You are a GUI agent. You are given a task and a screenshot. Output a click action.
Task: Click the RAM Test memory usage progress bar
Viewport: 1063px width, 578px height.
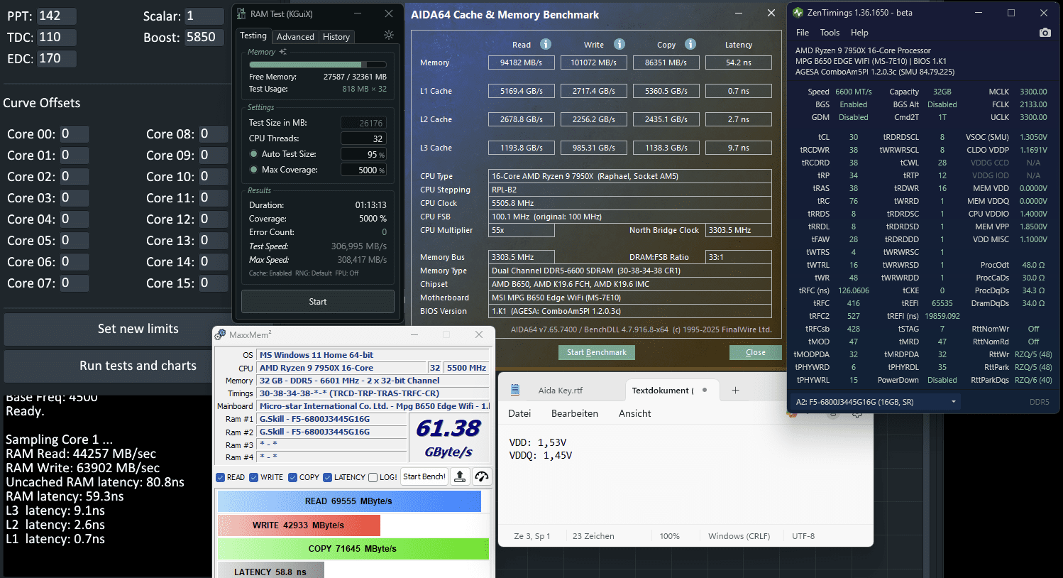click(318, 65)
